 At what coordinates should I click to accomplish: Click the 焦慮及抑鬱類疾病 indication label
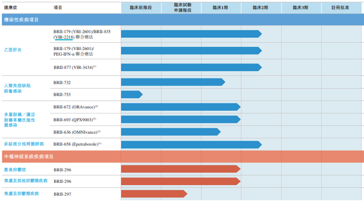click(x=21, y=194)
